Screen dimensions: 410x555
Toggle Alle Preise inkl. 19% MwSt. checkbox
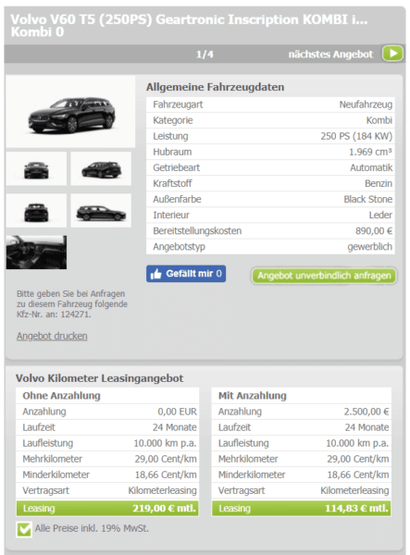pyautogui.click(x=24, y=529)
